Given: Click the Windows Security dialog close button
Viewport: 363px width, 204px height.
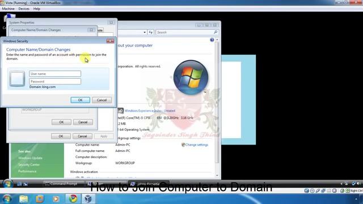Looking at the screenshot, I should click(x=110, y=41).
